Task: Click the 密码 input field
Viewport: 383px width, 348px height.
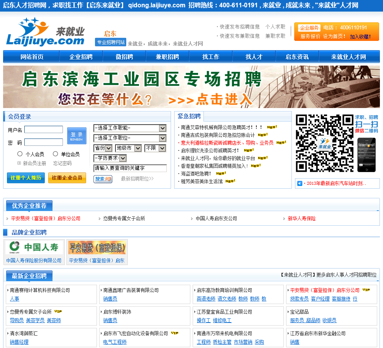Action: 44,142
